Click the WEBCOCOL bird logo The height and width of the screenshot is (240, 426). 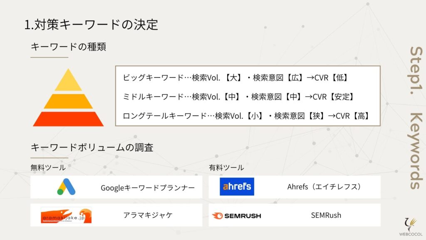tap(411, 226)
